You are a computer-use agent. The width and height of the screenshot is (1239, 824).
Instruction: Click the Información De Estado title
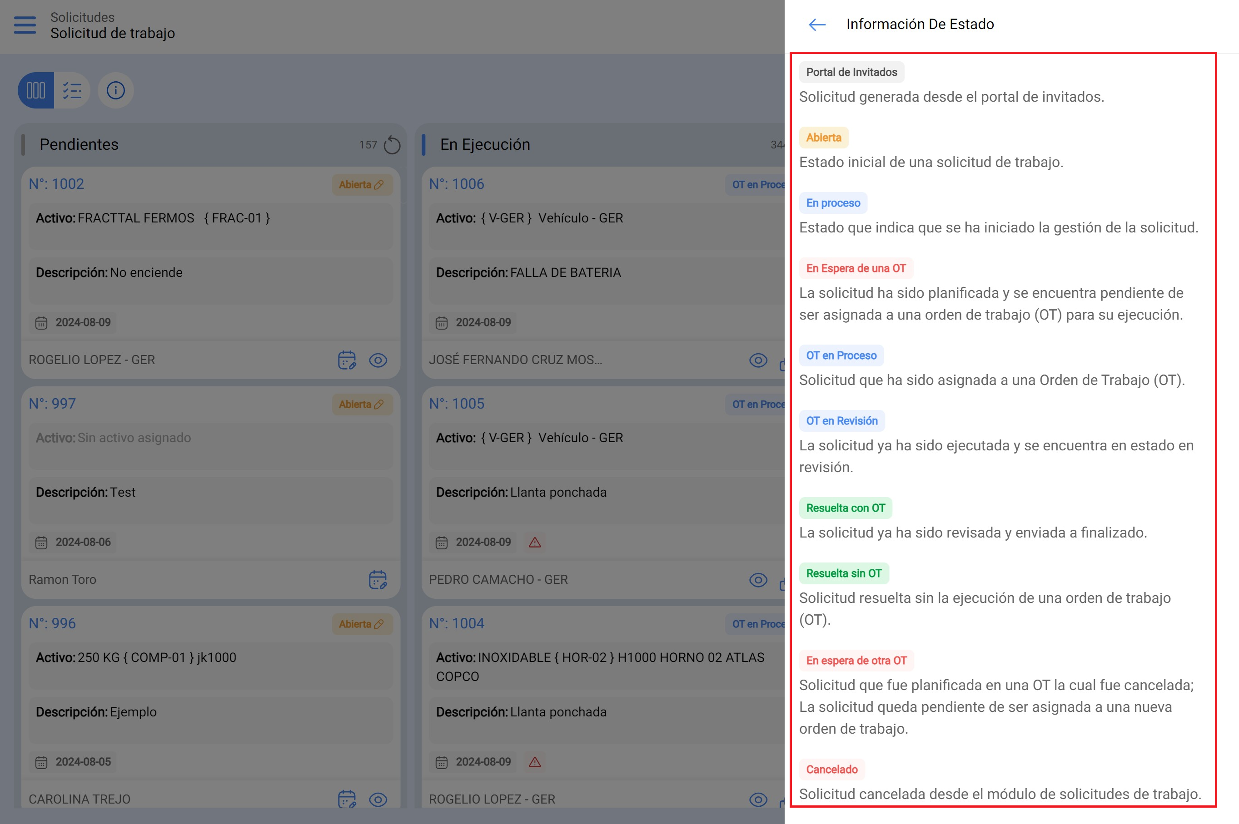[920, 24]
